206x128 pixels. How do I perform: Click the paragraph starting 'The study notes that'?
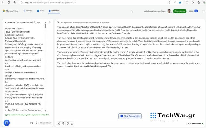tap(129, 43)
